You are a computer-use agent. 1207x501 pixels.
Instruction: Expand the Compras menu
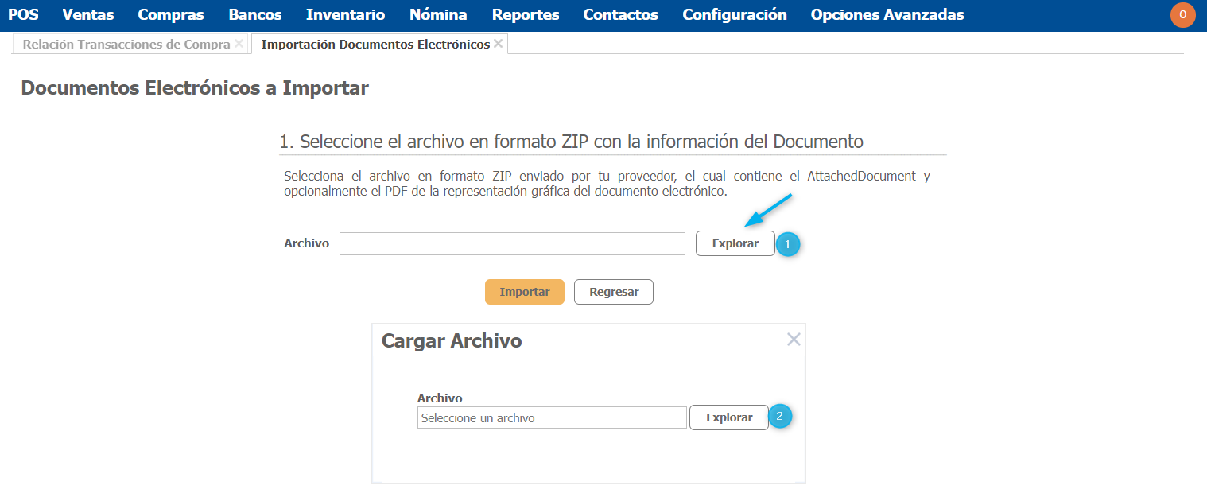[170, 15]
